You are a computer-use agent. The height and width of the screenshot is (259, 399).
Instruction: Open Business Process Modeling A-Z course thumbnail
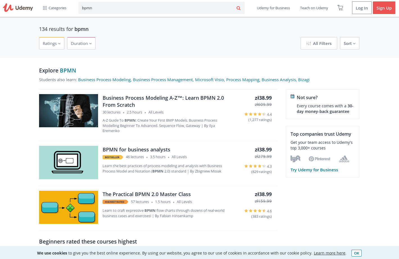pos(69,111)
